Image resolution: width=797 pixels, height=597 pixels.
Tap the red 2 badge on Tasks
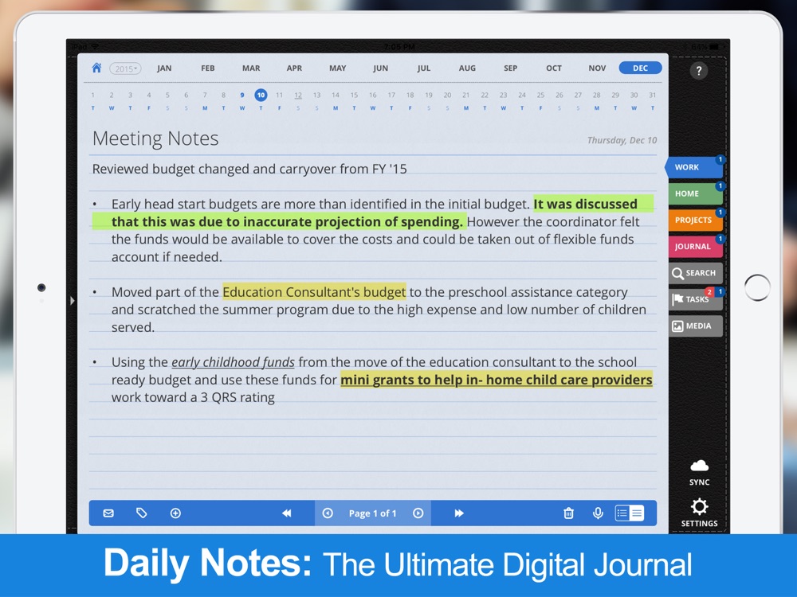pos(709,292)
